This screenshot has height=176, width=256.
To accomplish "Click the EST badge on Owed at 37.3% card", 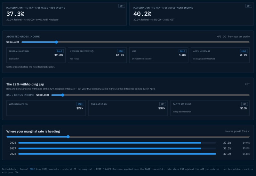I will 163,104.
